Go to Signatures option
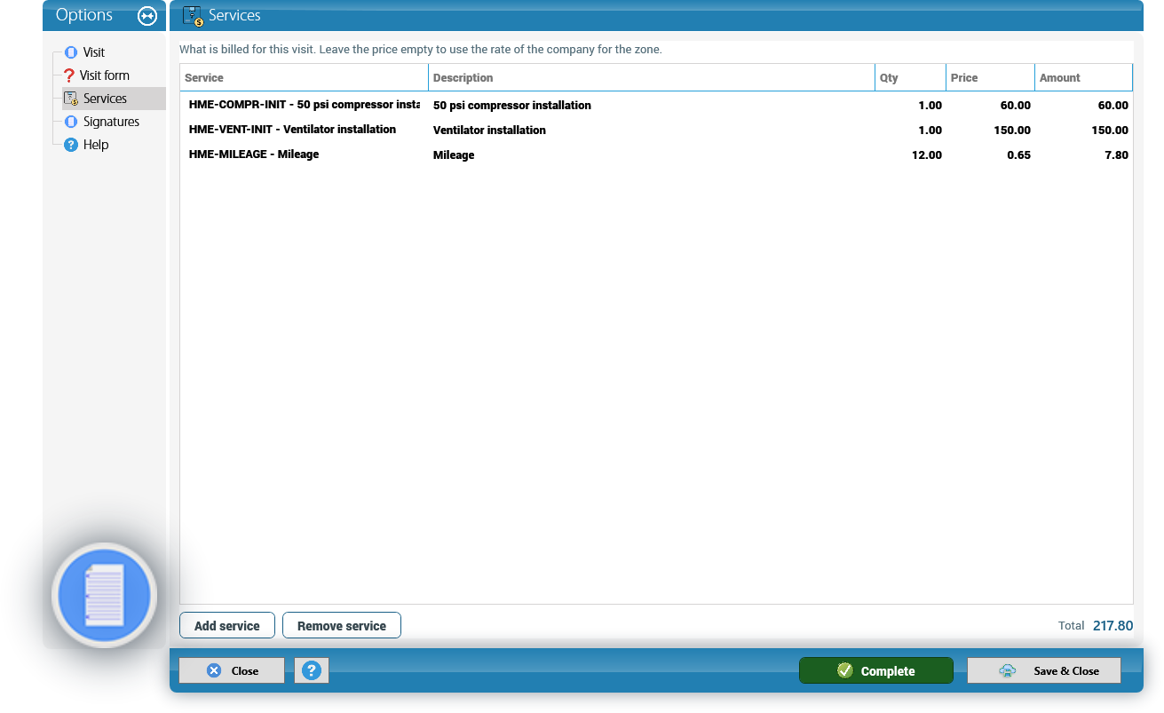This screenshot has width=1164, height=713. [111, 122]
